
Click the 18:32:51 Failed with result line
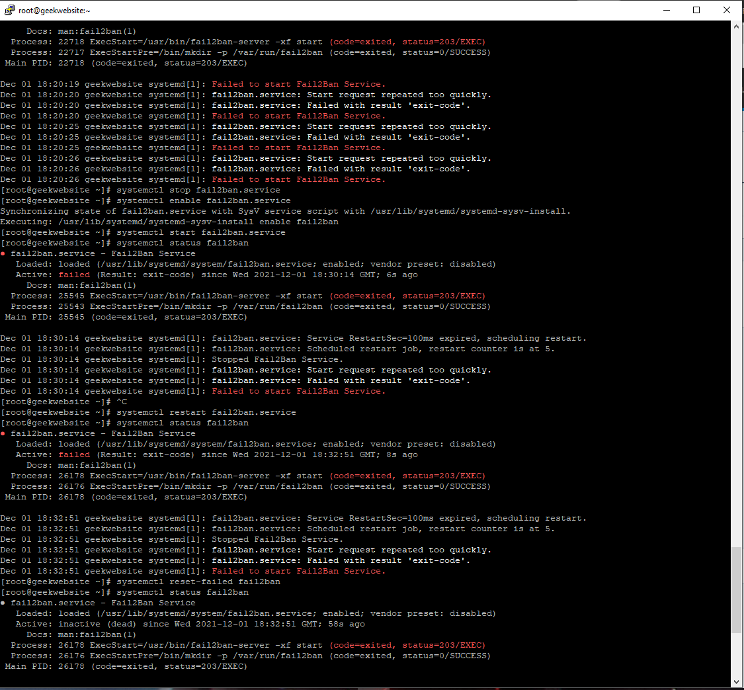coord(235,560)
